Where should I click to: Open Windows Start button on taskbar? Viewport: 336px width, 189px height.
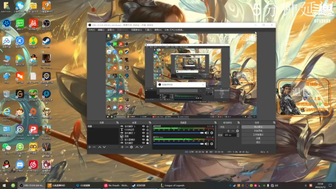point(4,186)
